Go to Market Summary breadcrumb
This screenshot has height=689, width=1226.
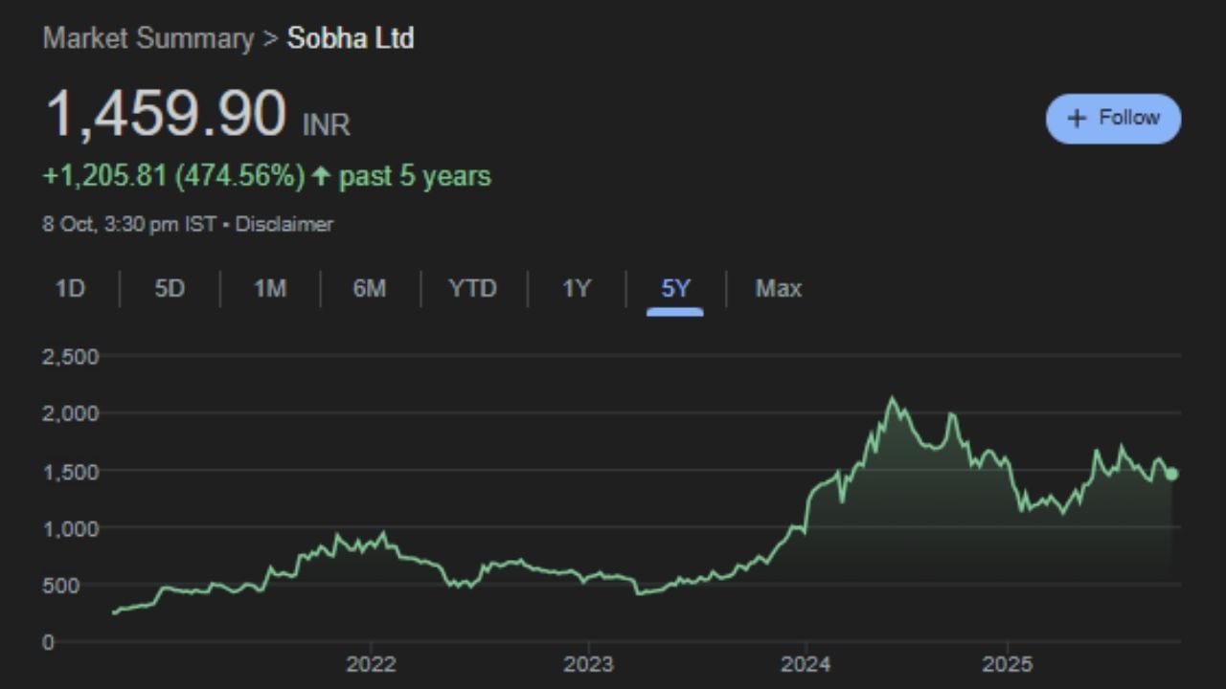[148, 39]
